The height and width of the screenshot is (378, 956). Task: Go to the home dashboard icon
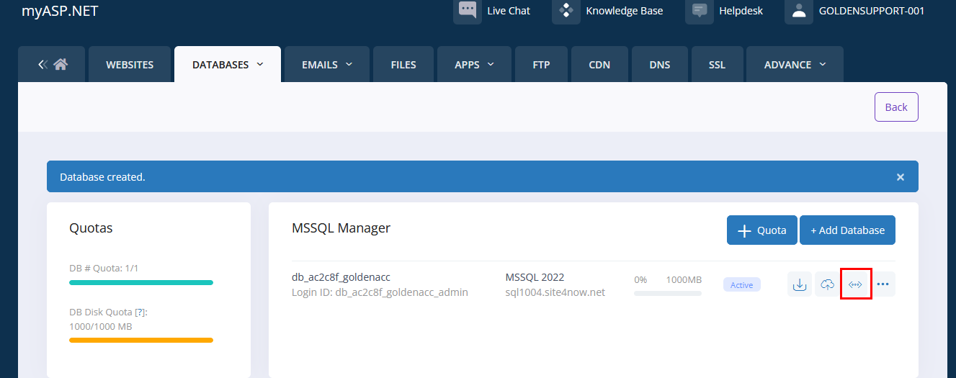[61, 65]
